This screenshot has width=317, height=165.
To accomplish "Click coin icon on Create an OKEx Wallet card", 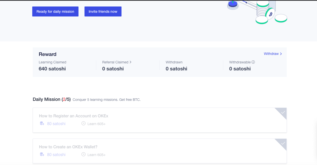I will pos(42,155).
